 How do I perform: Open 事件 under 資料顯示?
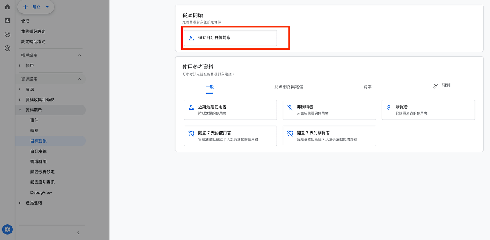pos(34,121)
